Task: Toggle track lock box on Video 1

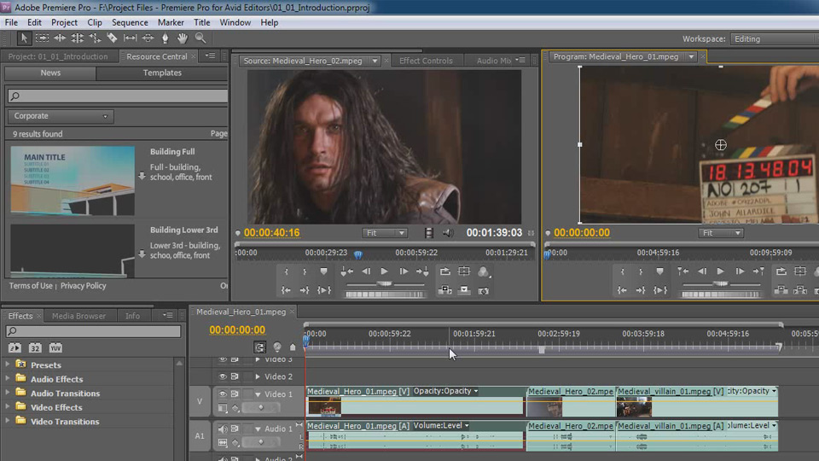Action: coord(247,394)
